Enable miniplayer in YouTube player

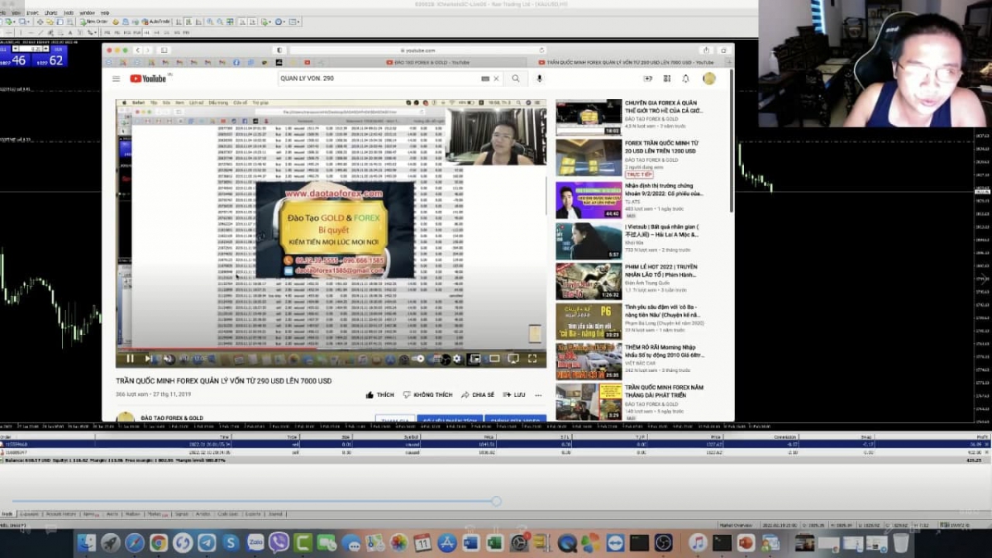coord(475,358)
